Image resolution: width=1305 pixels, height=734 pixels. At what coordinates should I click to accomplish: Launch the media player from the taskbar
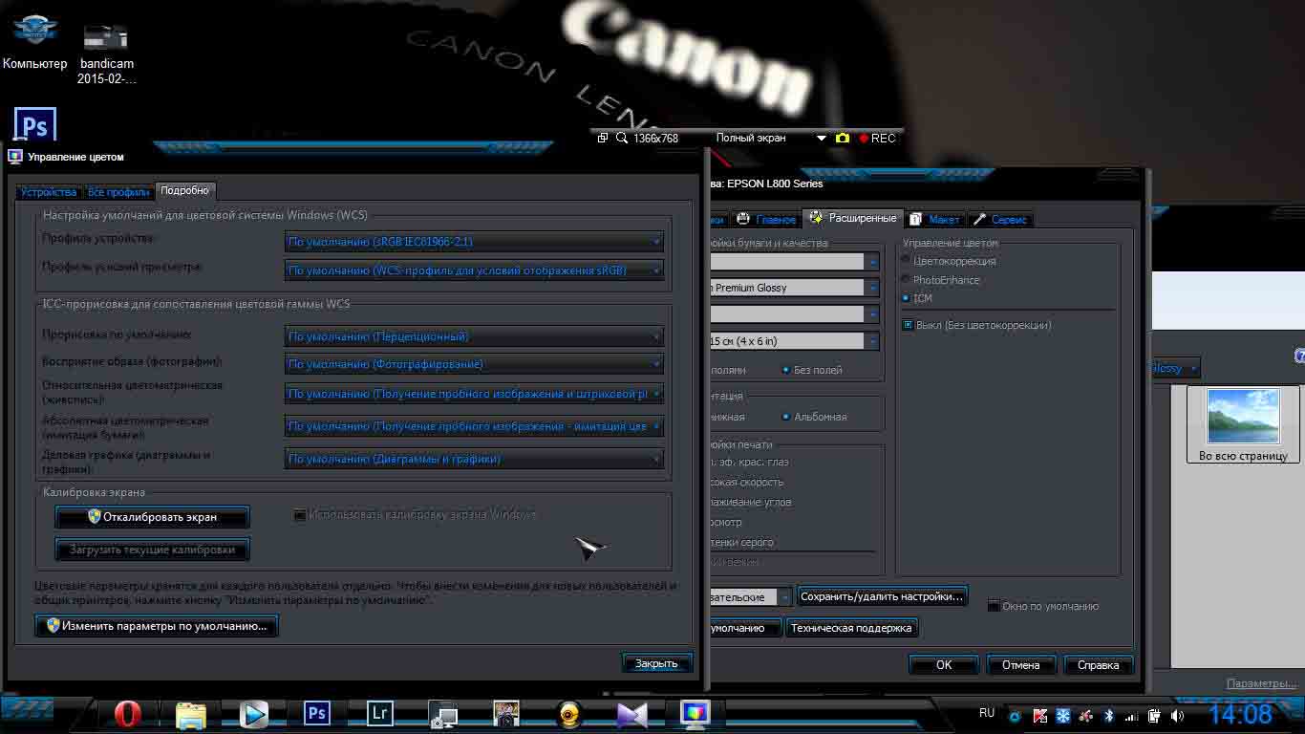click(253, 714)
